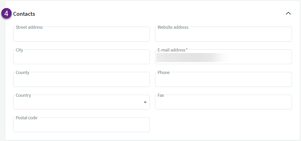Click the Contacts section heading
The image size is (301, 141).
click(24, 14)
